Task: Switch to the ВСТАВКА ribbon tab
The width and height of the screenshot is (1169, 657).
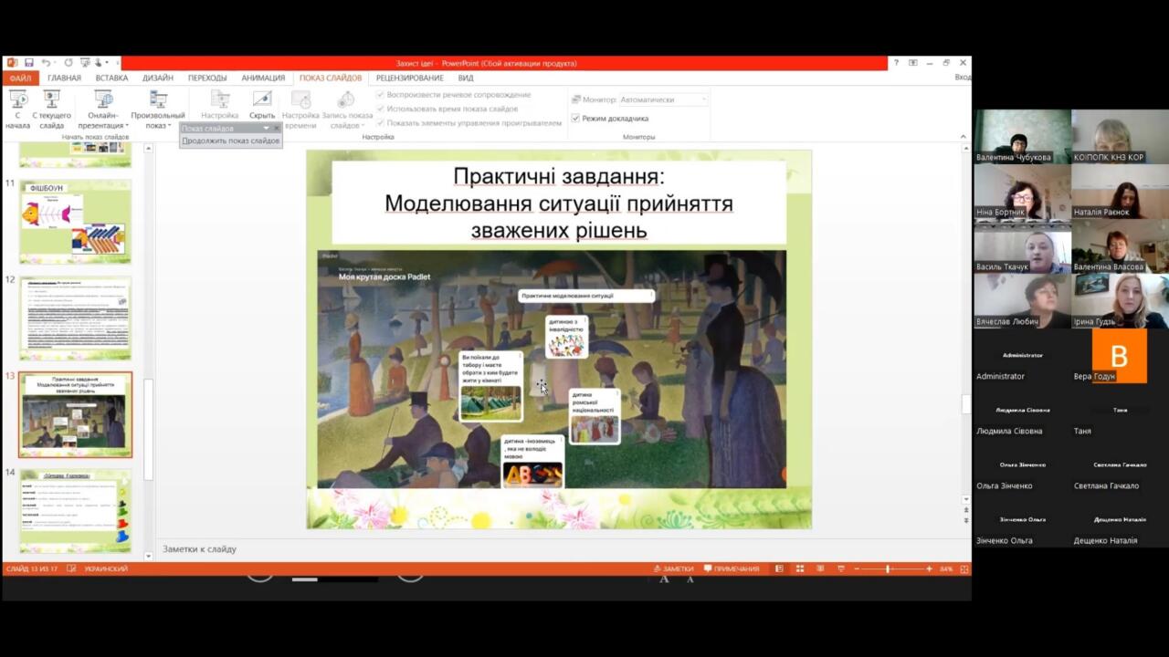Action: (111, 78)
